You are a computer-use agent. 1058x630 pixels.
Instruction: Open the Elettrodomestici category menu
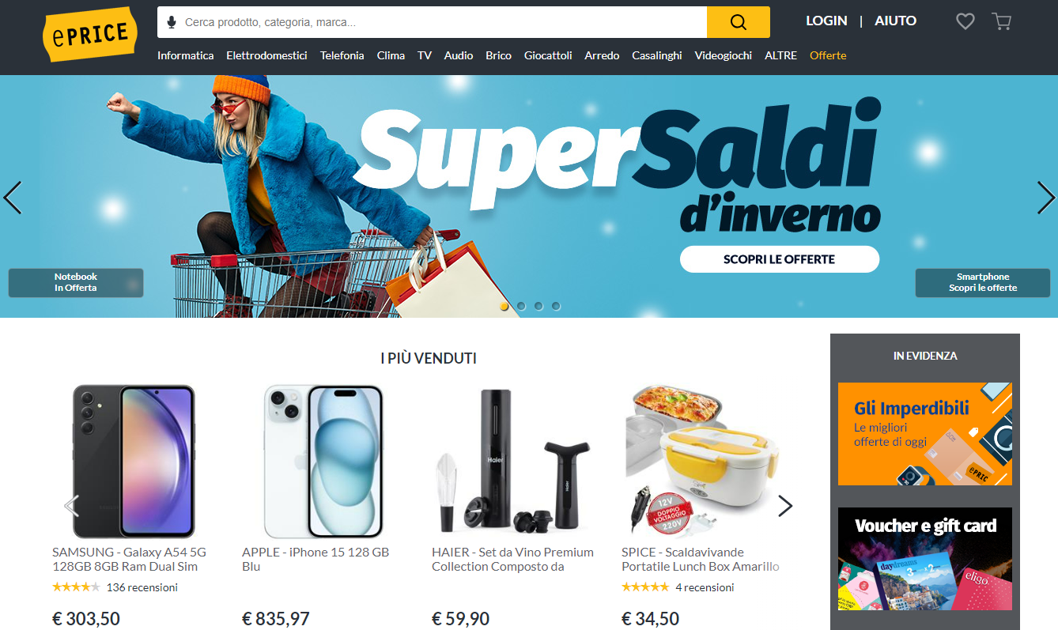(x=266, y=55)
